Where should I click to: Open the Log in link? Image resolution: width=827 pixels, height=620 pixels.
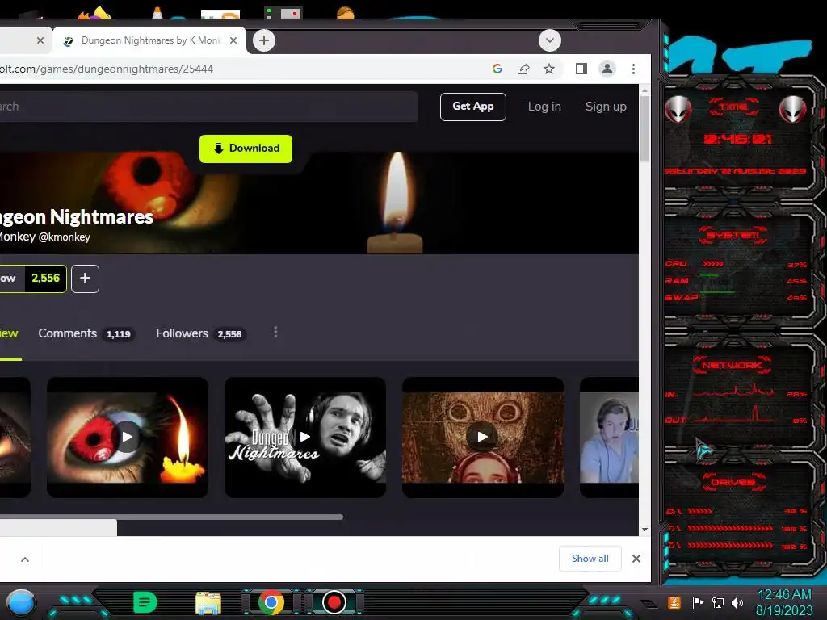click(544, 107)
